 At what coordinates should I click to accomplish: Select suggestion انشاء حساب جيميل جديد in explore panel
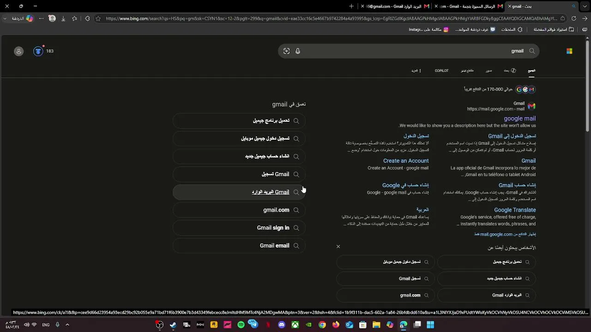pyautogui.click(x=239, y=156)
